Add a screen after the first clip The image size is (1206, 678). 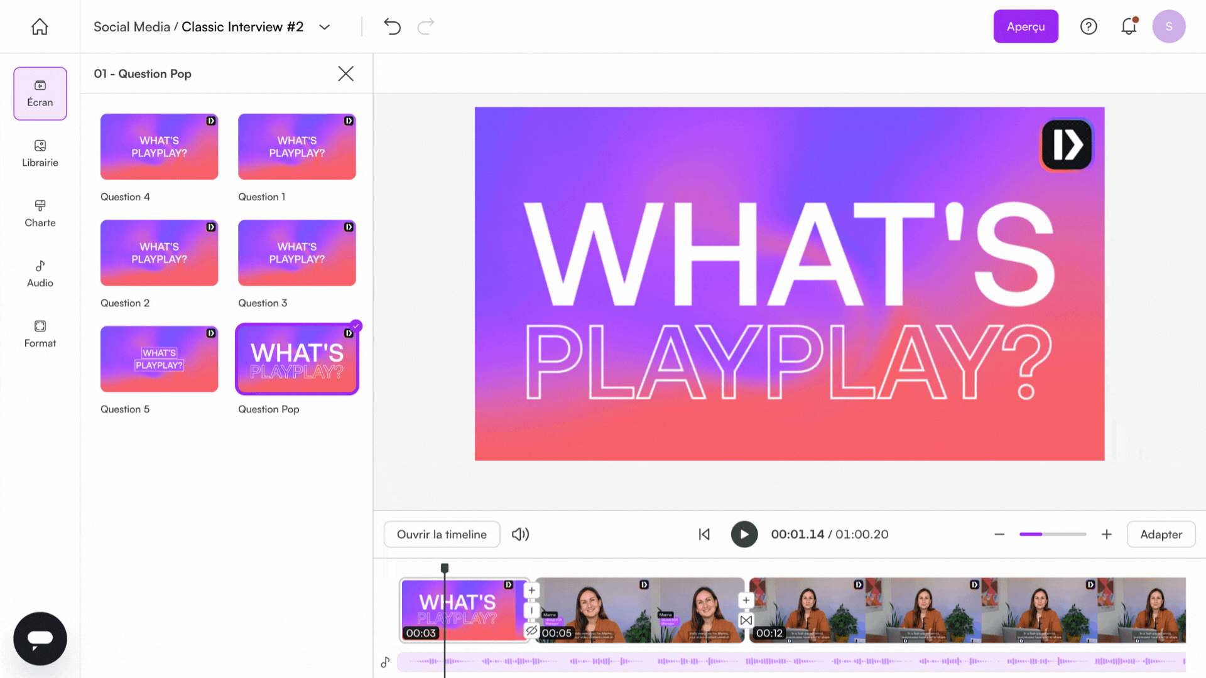click(531, 590)
